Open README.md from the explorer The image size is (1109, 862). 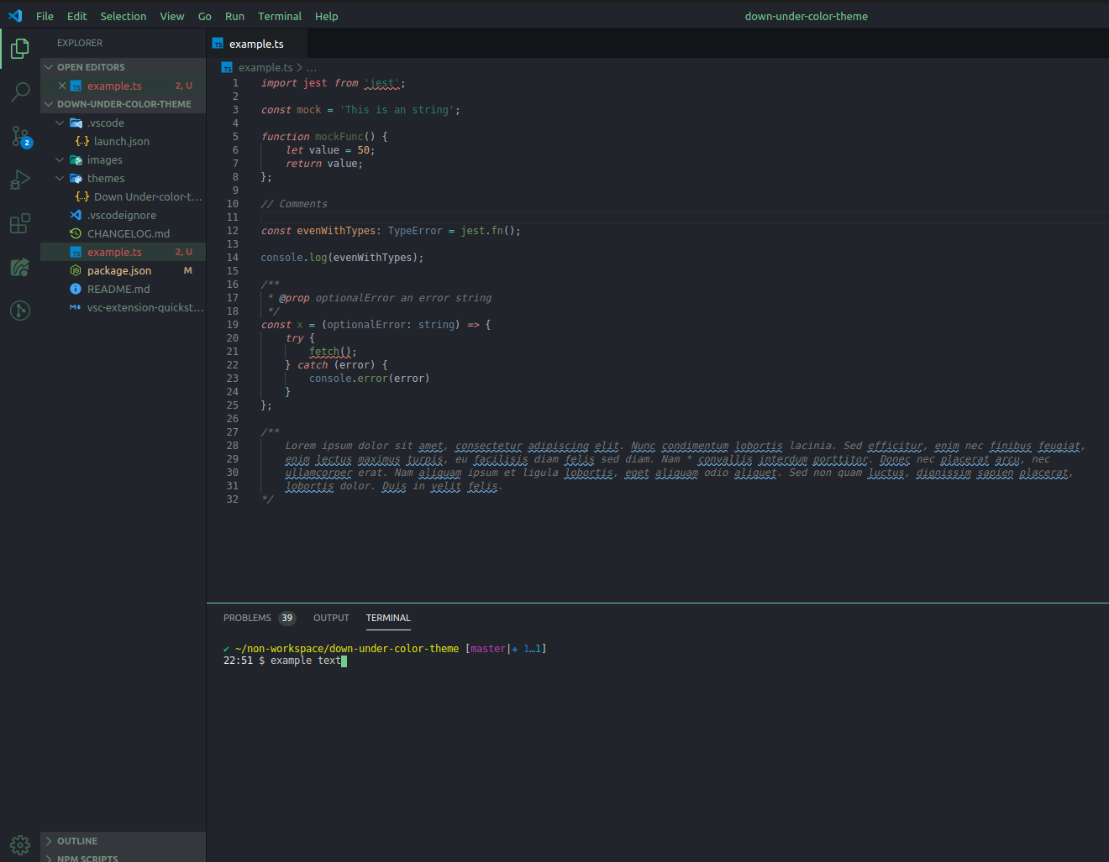click(x=118, y=290)
